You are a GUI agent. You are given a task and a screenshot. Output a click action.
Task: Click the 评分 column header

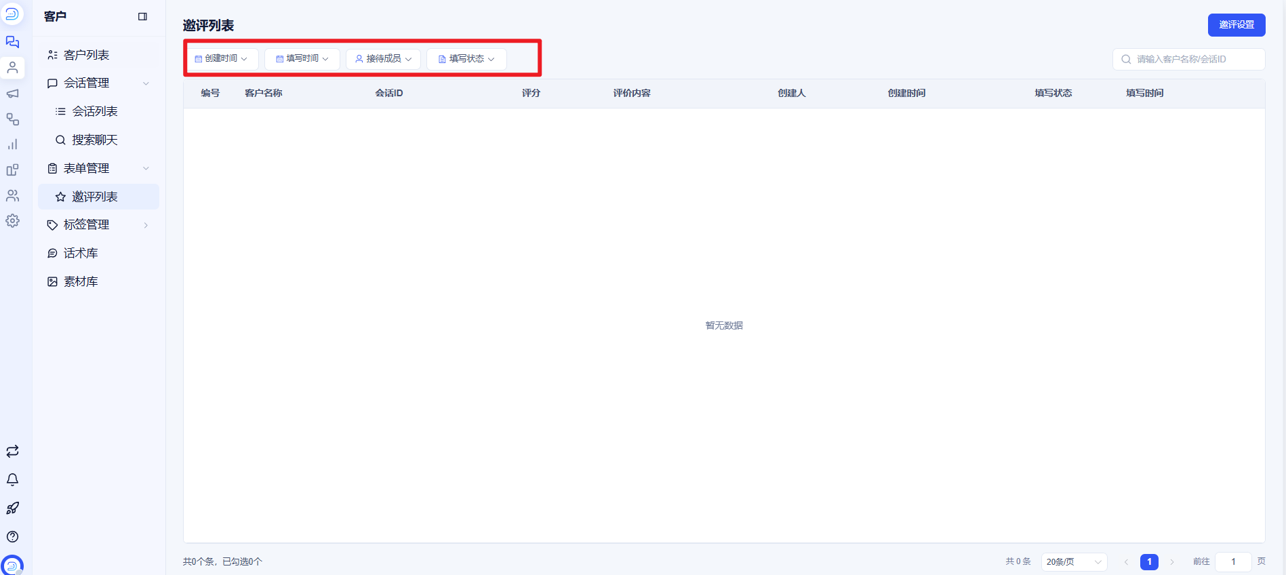(x=531, y=93)
